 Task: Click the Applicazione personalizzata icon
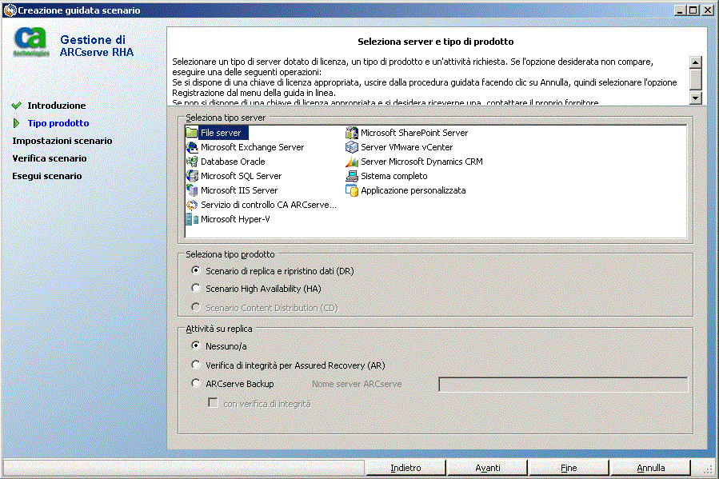tap(352, 190)
